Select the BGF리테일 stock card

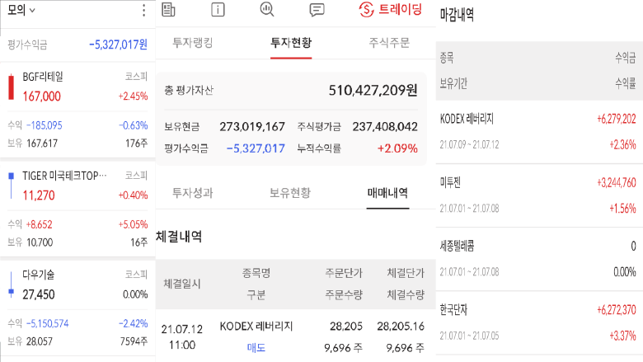77,110
